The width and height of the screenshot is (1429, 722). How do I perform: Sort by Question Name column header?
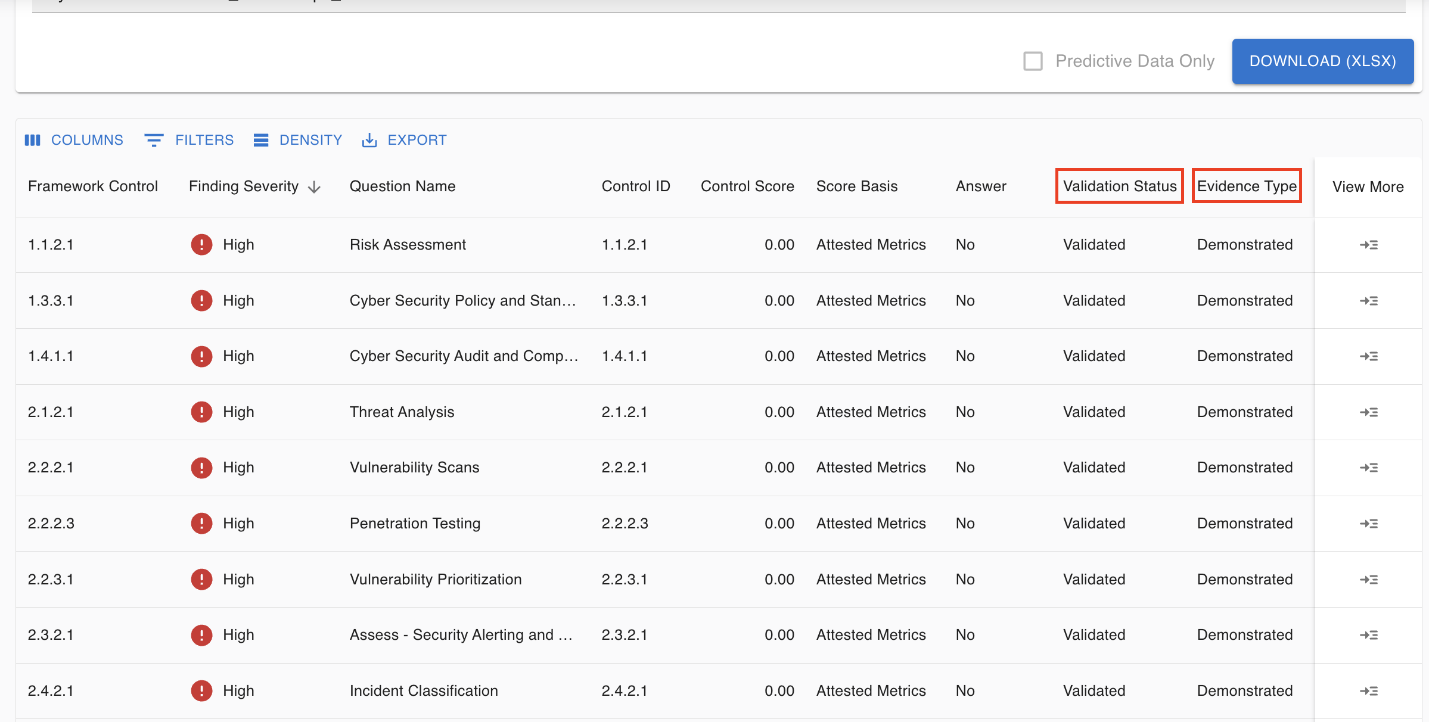point(402,186)
